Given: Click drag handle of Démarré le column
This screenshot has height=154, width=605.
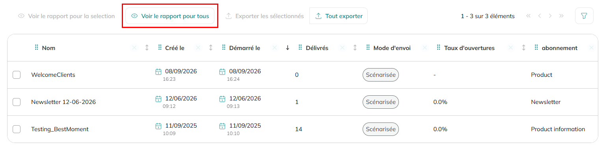Looking at the screenshot, I should click(x=223, y=48).
